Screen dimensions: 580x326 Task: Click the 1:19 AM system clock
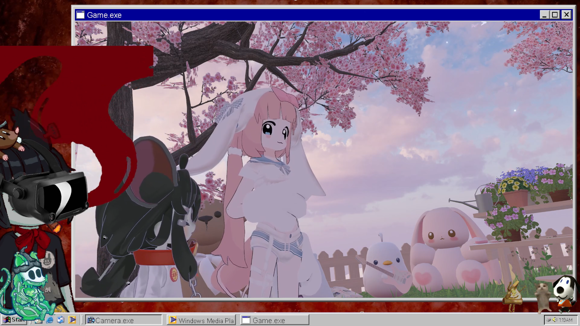coord(566,320)
